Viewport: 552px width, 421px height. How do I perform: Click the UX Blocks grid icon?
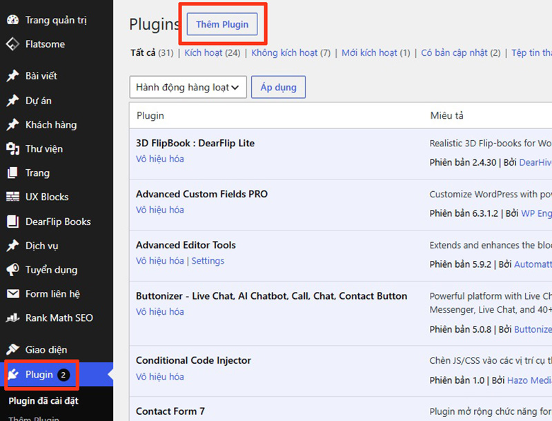[x=12, y=197]
